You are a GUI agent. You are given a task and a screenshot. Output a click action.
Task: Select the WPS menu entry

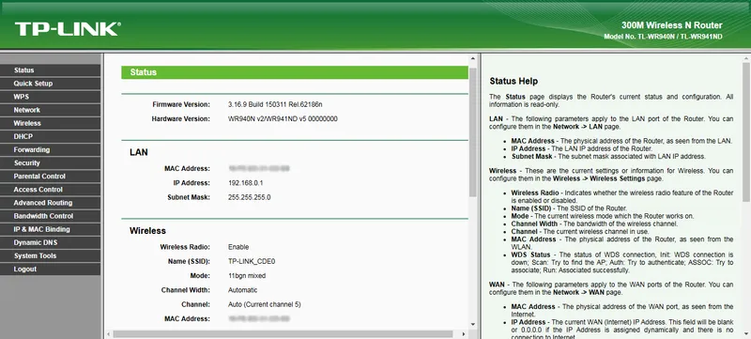pos(51,97)
